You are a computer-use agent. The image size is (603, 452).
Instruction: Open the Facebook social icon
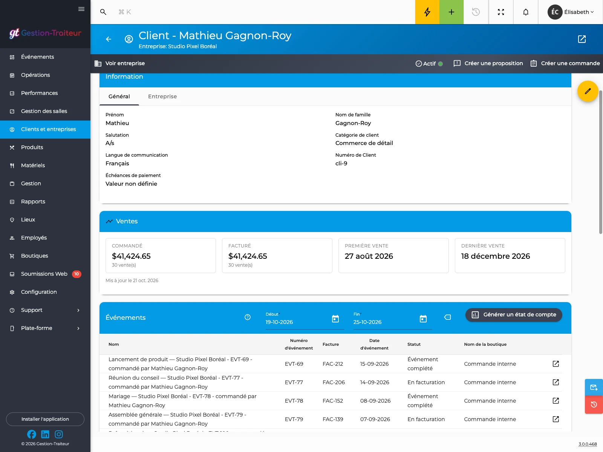[32, 434]
